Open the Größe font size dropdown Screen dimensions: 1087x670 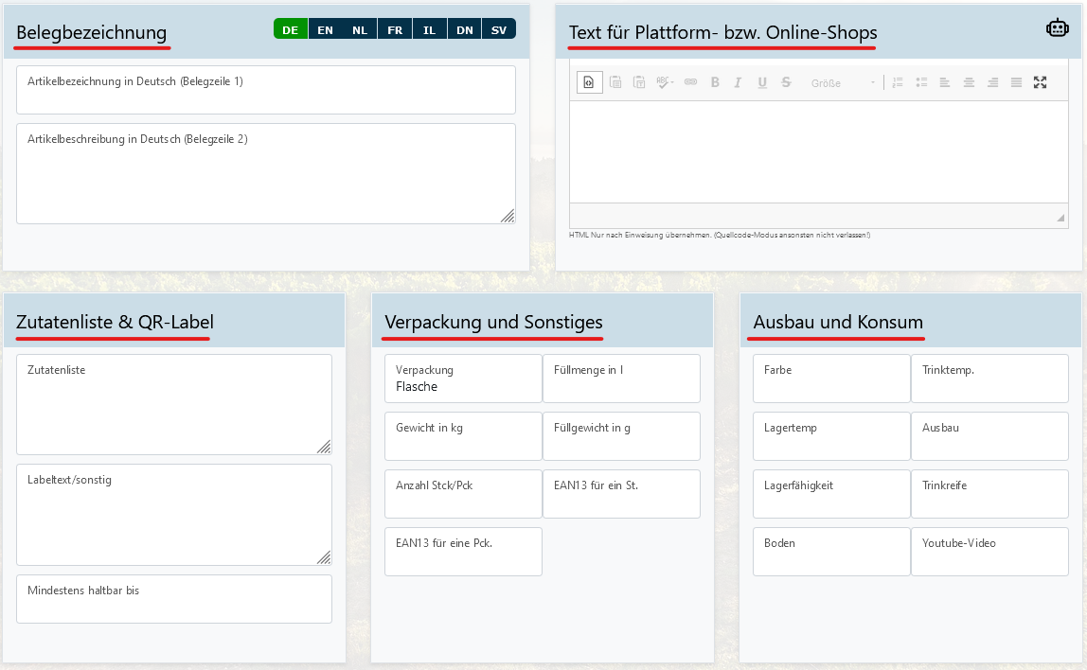click(x=843, y=82)
